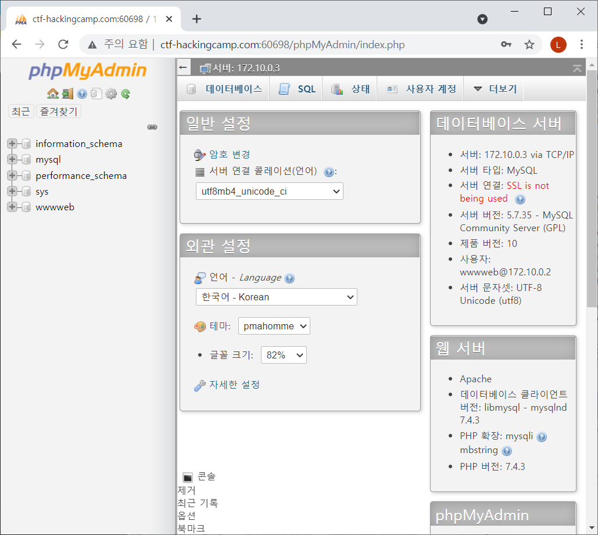Click 암호 변경 change password link
Viewport: 598px width, 535px height.
click(230, 155)
